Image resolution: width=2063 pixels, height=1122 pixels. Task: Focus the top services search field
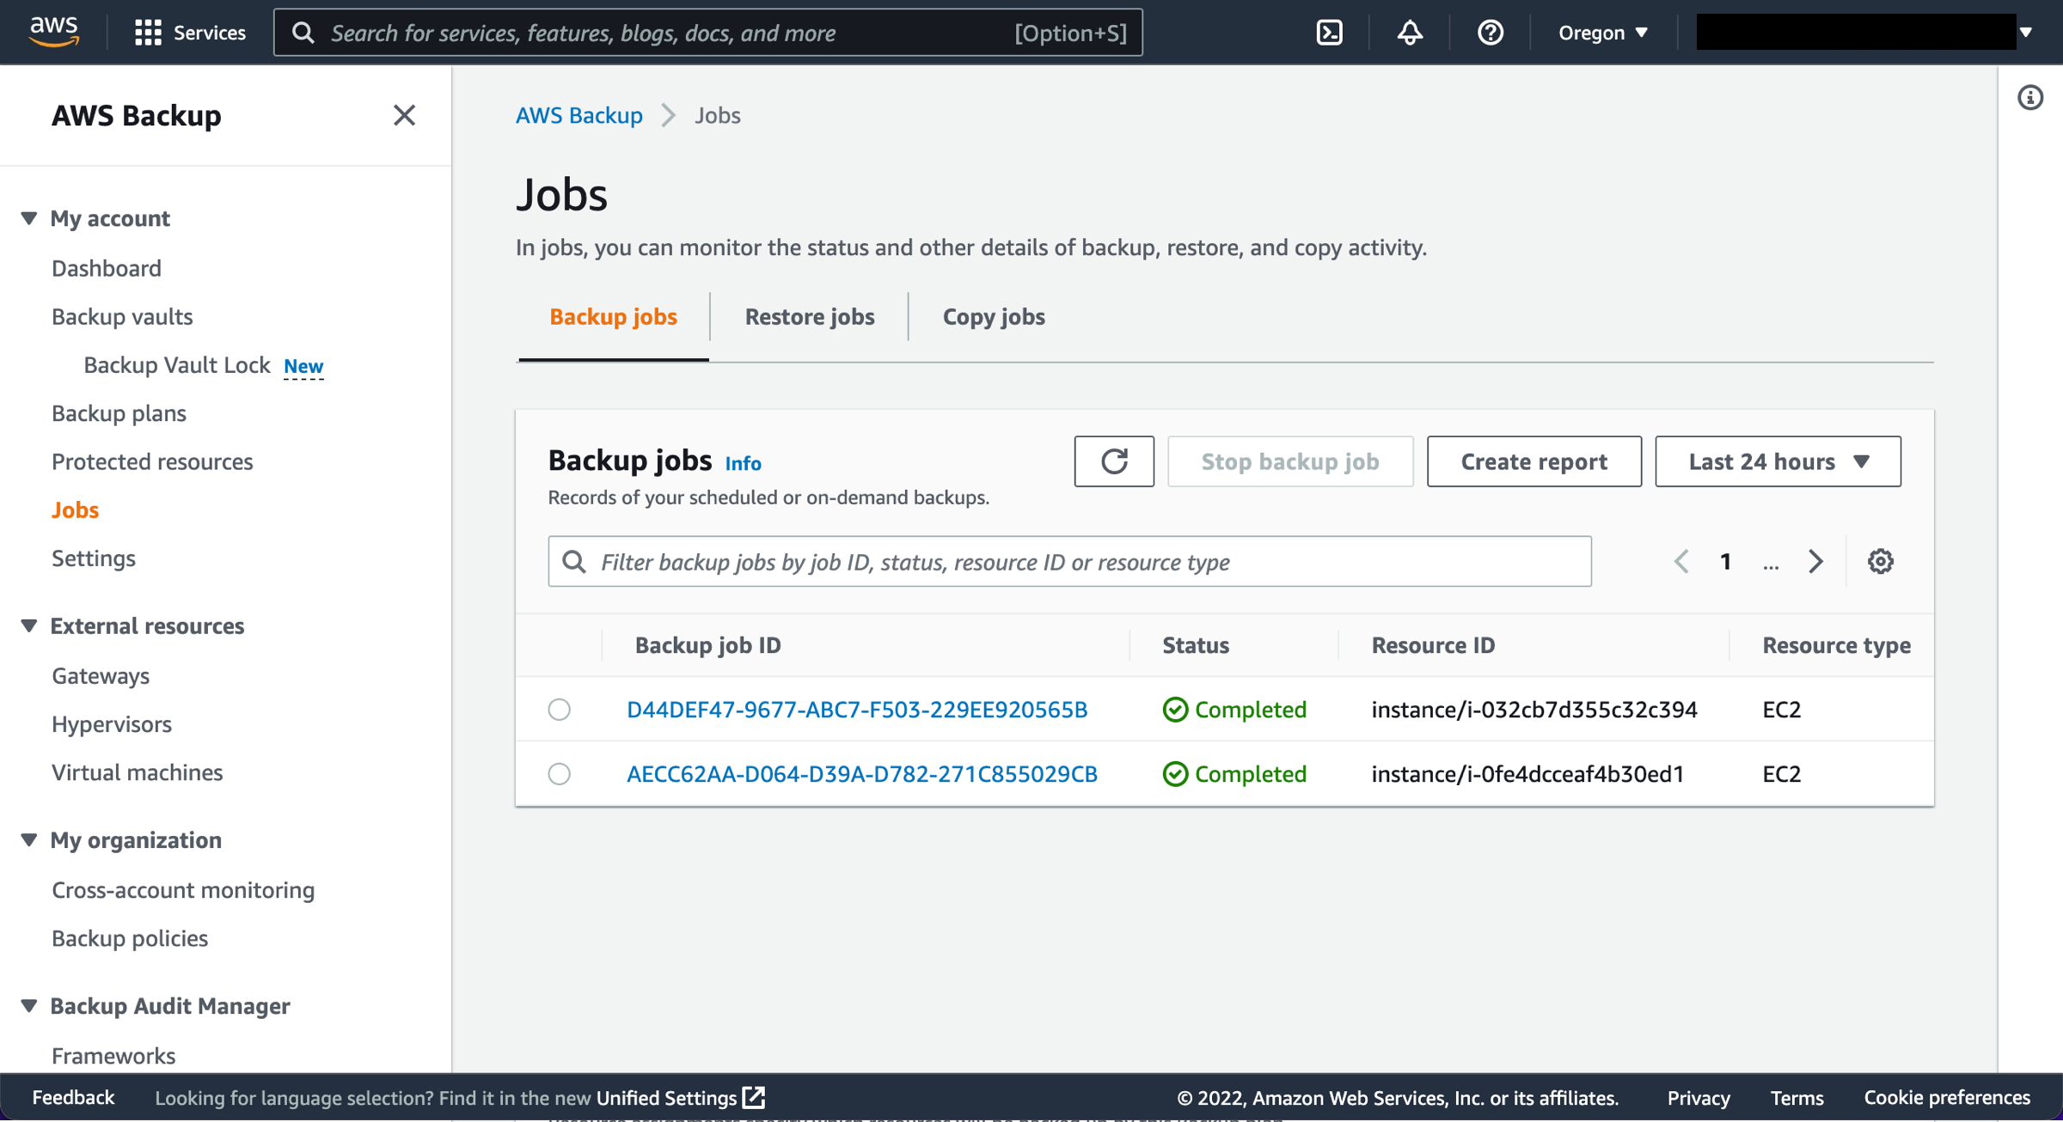coord(708,33)
